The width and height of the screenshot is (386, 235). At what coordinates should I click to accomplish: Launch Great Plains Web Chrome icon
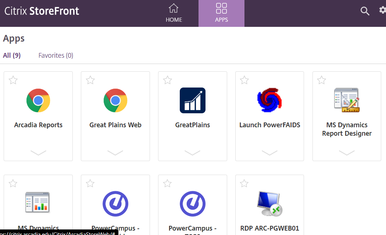pyautogui.click(x=115, y=100)
